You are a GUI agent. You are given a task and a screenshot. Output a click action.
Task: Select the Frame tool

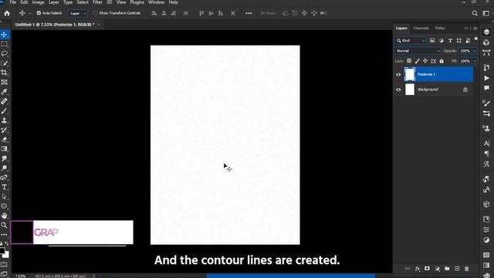point(4,83)
